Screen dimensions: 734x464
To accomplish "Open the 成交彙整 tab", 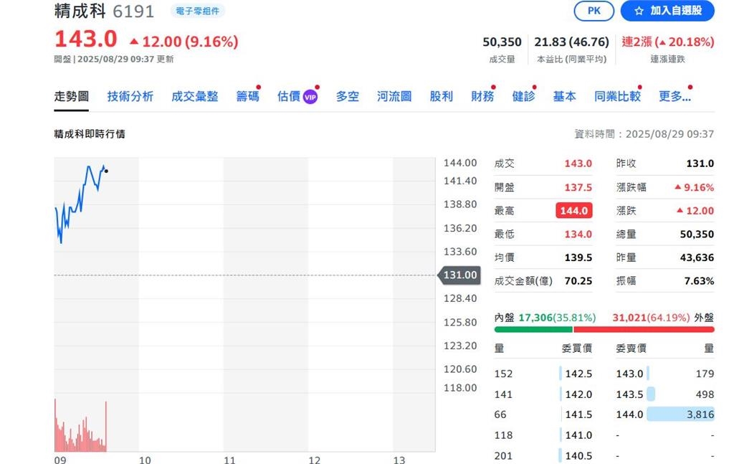I will [196, 95].
